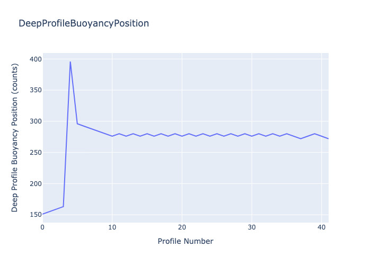Click the y-axis tick label 150

click(35, 215)
